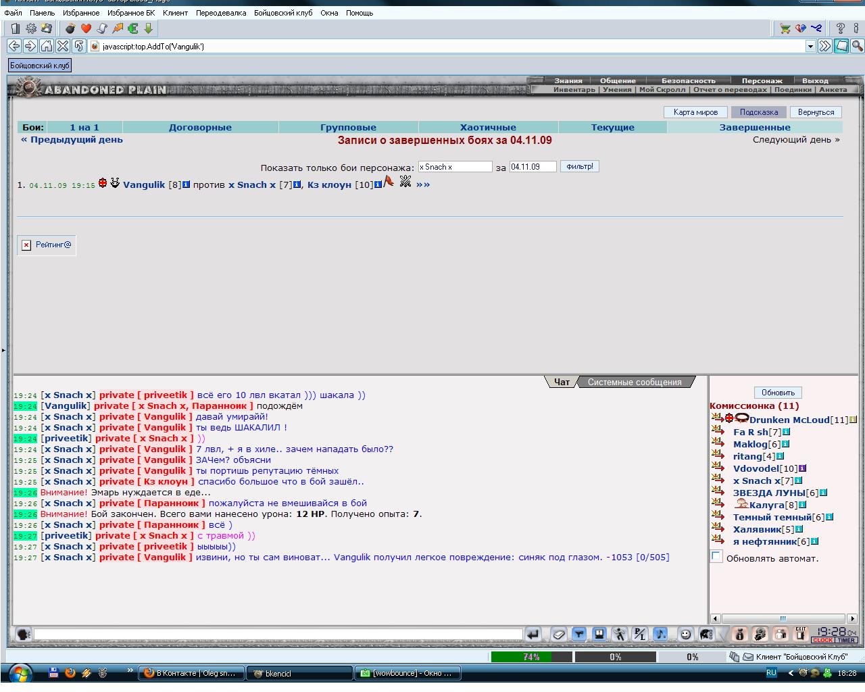Open the smiley emoticons icon

[x=685, y=634]
